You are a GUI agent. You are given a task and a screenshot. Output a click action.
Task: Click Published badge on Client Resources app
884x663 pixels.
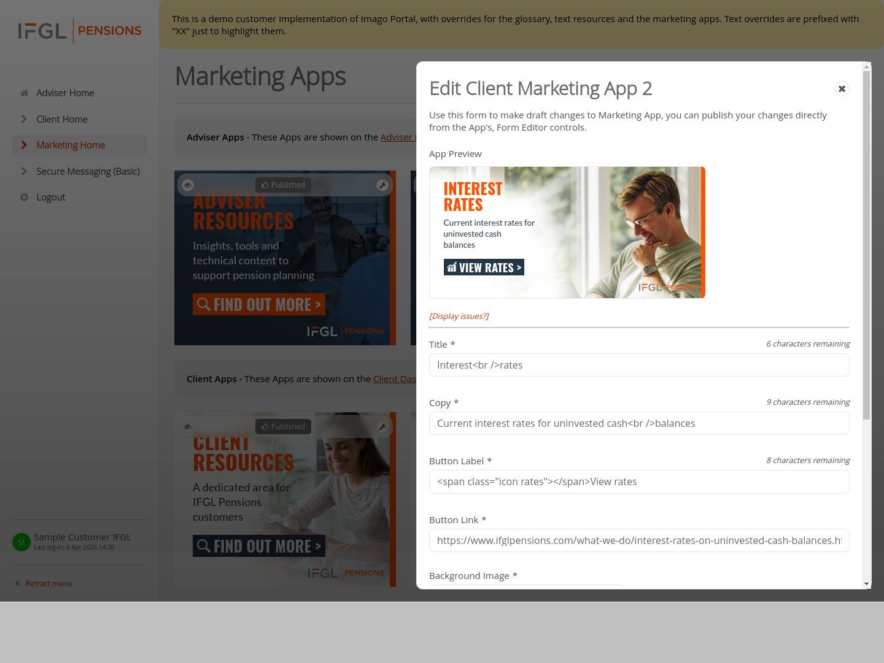(283, 427)
